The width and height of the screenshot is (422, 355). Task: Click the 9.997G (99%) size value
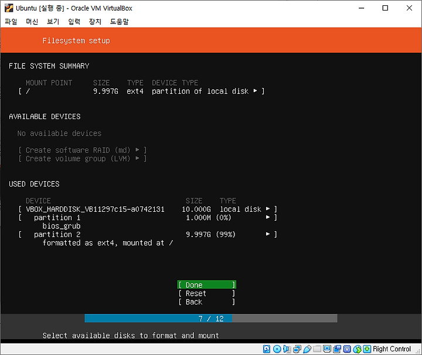(210, 235)
